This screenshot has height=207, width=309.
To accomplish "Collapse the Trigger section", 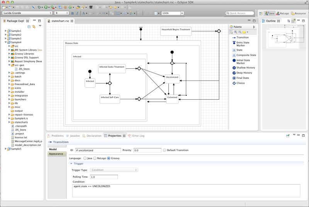I will [71, 163].
